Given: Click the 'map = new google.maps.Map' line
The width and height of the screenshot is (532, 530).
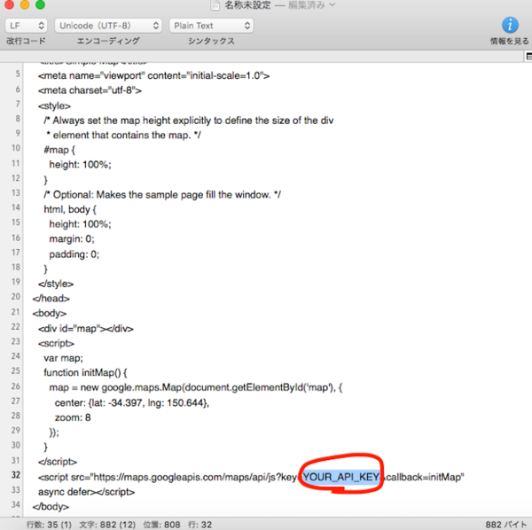Looking at the screenshot, I should [196, 387].
